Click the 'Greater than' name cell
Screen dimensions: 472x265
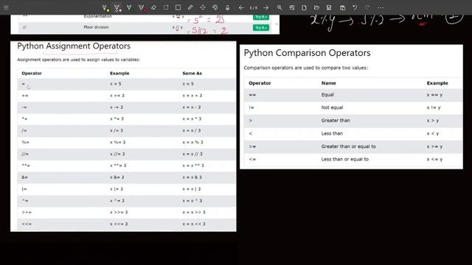pyautogui.click(x=336, y=121)
